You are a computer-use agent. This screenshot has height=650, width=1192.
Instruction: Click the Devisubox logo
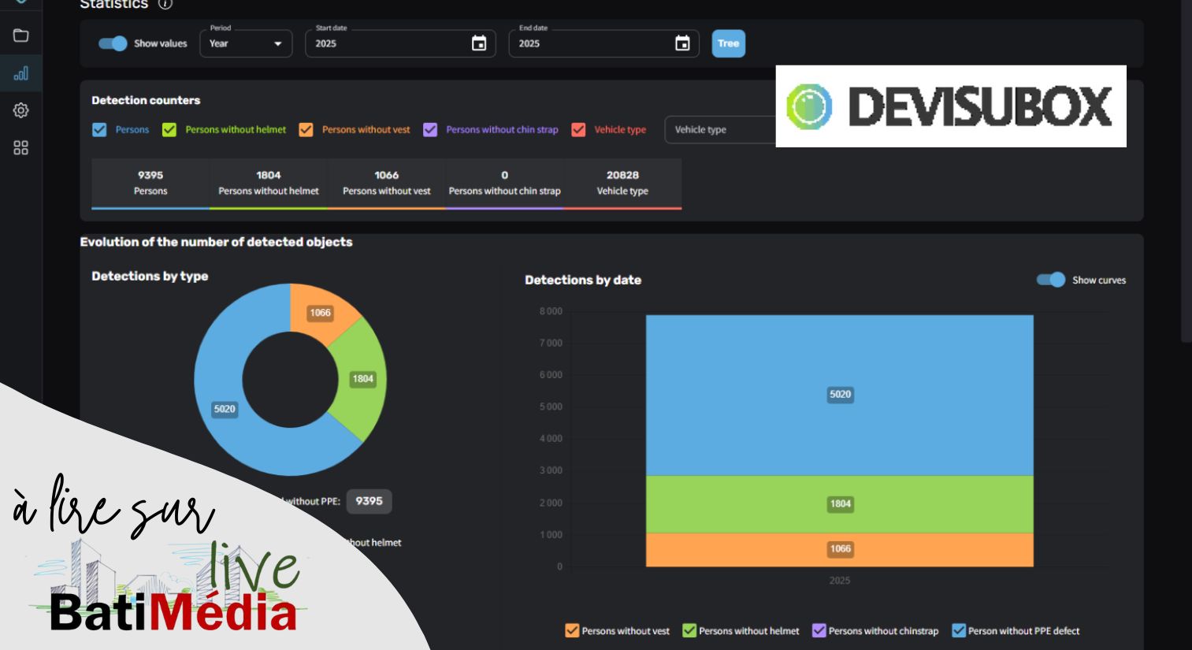[x=951, y=106]
